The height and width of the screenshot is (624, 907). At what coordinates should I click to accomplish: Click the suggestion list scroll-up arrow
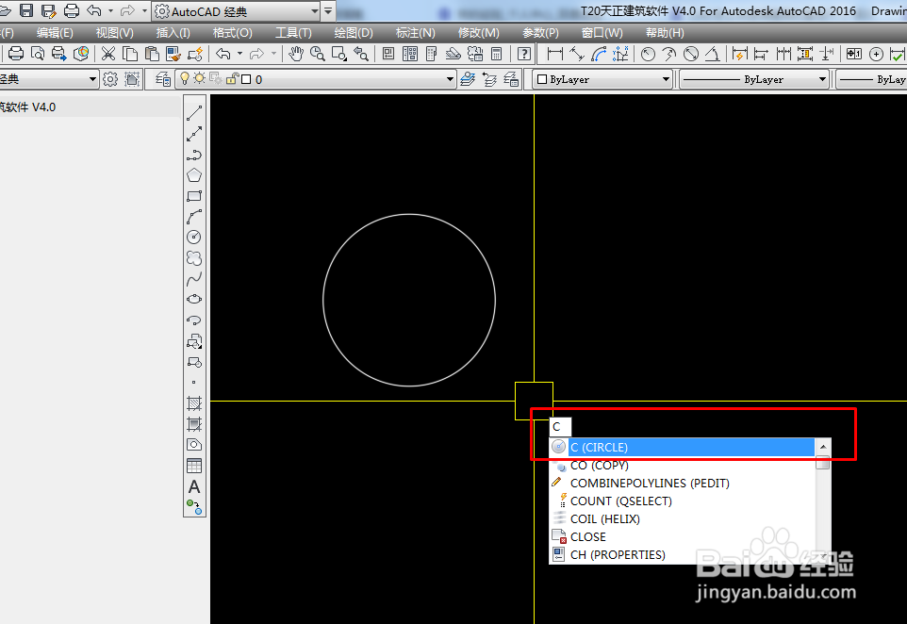click(823, 447)
